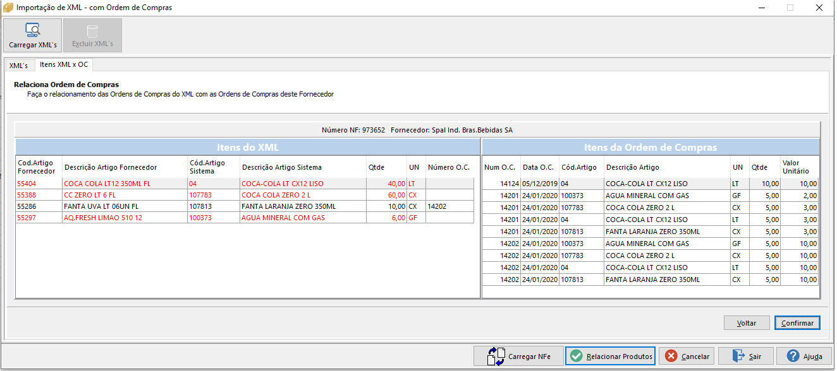Click system description FANTA LARANJA ZERO 350ML in XML items
This screenshot has width=837, height=371.
[303, 206]
